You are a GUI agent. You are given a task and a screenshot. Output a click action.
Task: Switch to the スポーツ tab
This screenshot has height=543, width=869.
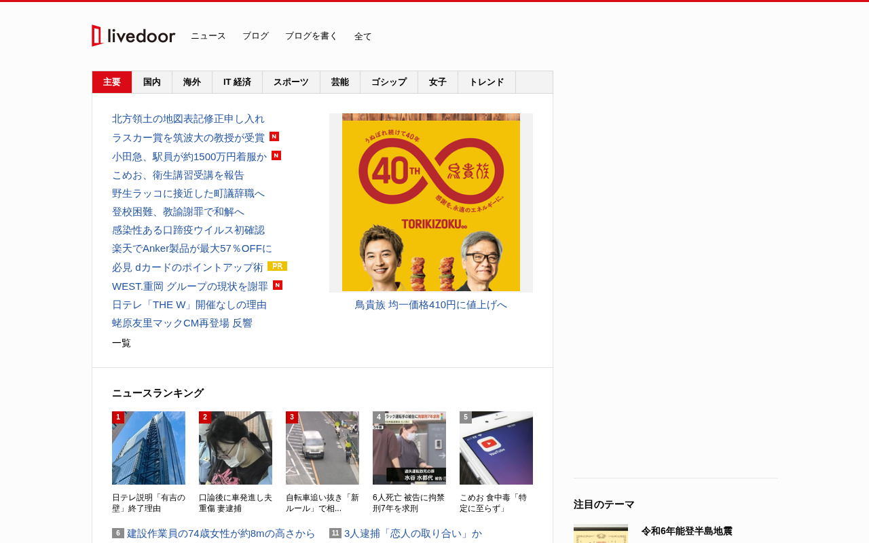(291, 82)
